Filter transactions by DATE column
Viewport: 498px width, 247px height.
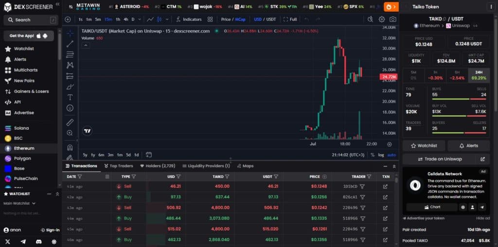tap(80, 176)
